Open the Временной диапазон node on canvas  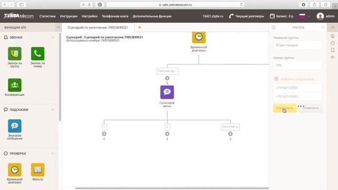(x=199, y=37)
